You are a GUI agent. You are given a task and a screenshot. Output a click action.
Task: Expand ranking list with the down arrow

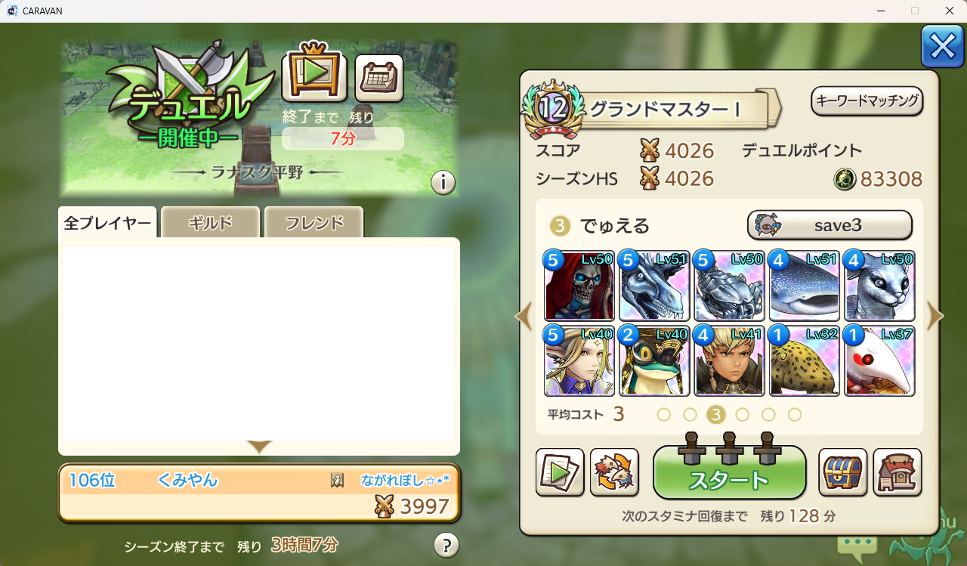point(259,447)
